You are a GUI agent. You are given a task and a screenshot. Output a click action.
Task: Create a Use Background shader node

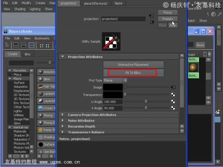click(x=46, y=152)
